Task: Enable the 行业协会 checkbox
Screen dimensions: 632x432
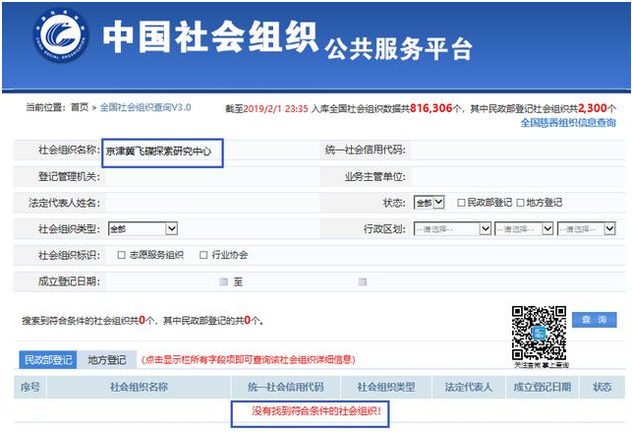Action: (x=203, y=255)
